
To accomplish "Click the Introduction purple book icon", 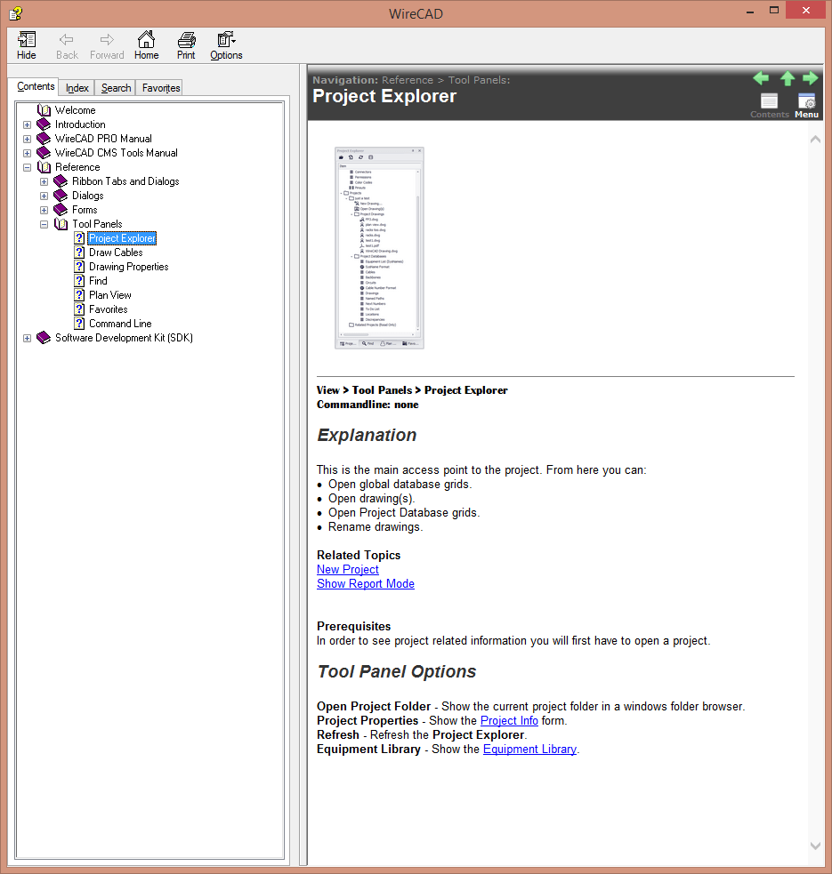I will [x=44, y=124].
